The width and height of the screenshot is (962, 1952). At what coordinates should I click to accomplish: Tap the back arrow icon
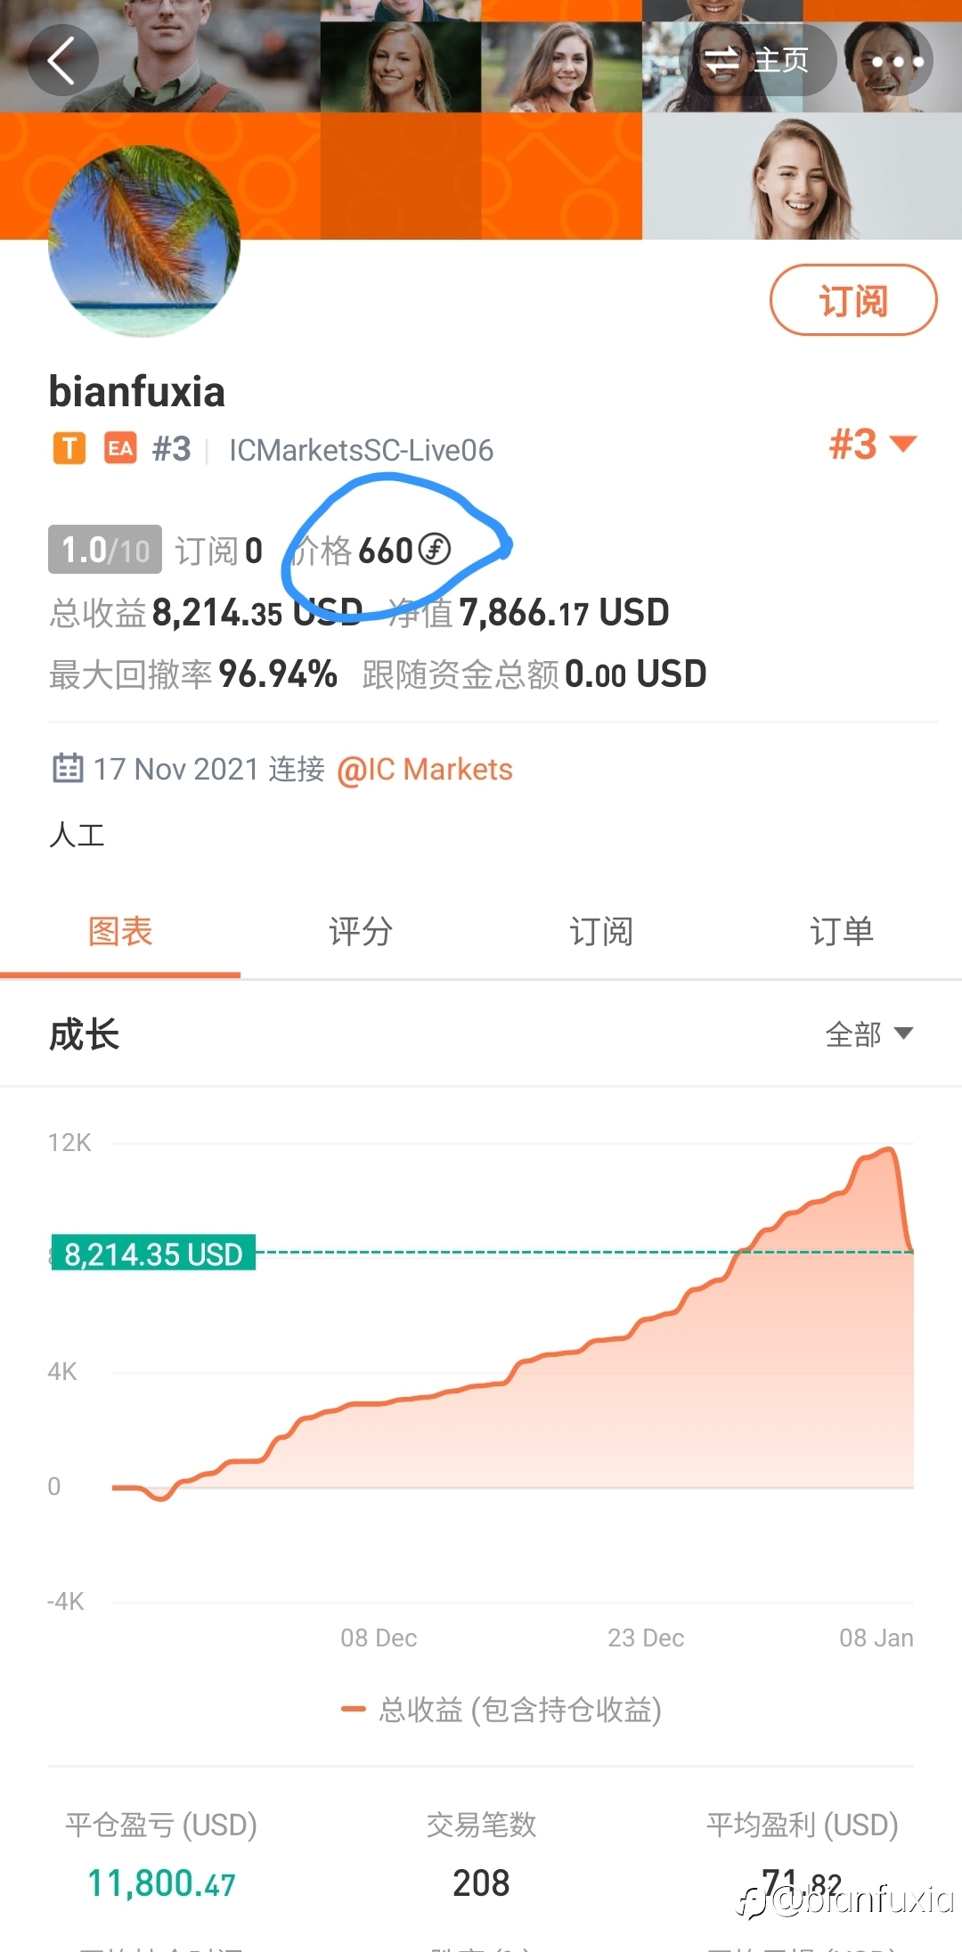pos(62,61)
